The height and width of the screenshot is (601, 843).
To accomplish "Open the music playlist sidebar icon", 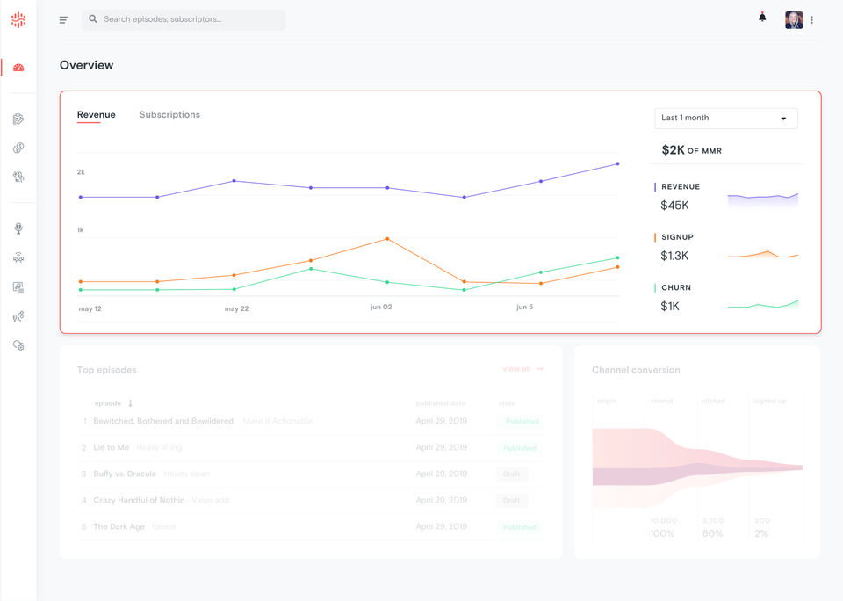I will coord(18,286).
